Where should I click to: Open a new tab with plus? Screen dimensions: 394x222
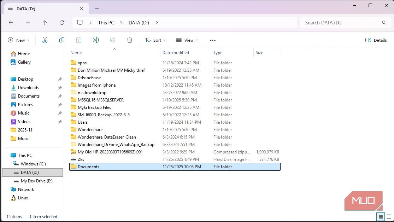click(97, 9)
